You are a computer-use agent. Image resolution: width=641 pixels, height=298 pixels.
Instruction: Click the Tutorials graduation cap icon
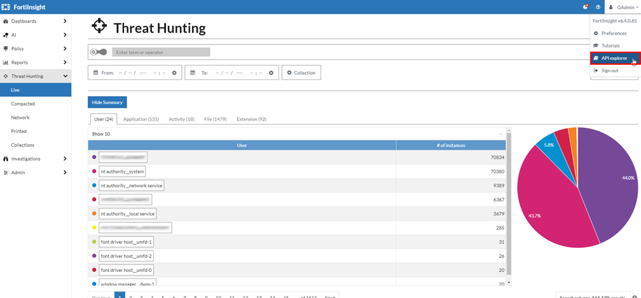coord(596,46)
